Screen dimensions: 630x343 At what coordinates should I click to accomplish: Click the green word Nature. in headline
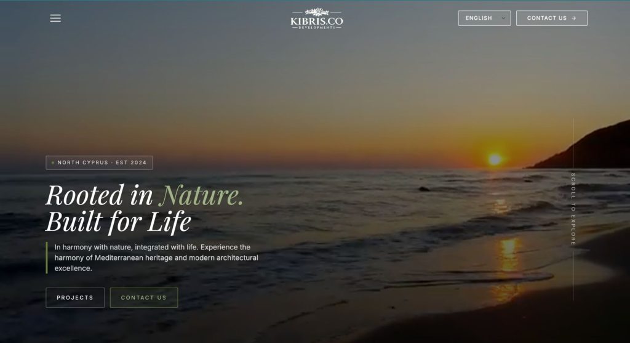(201, 195)
